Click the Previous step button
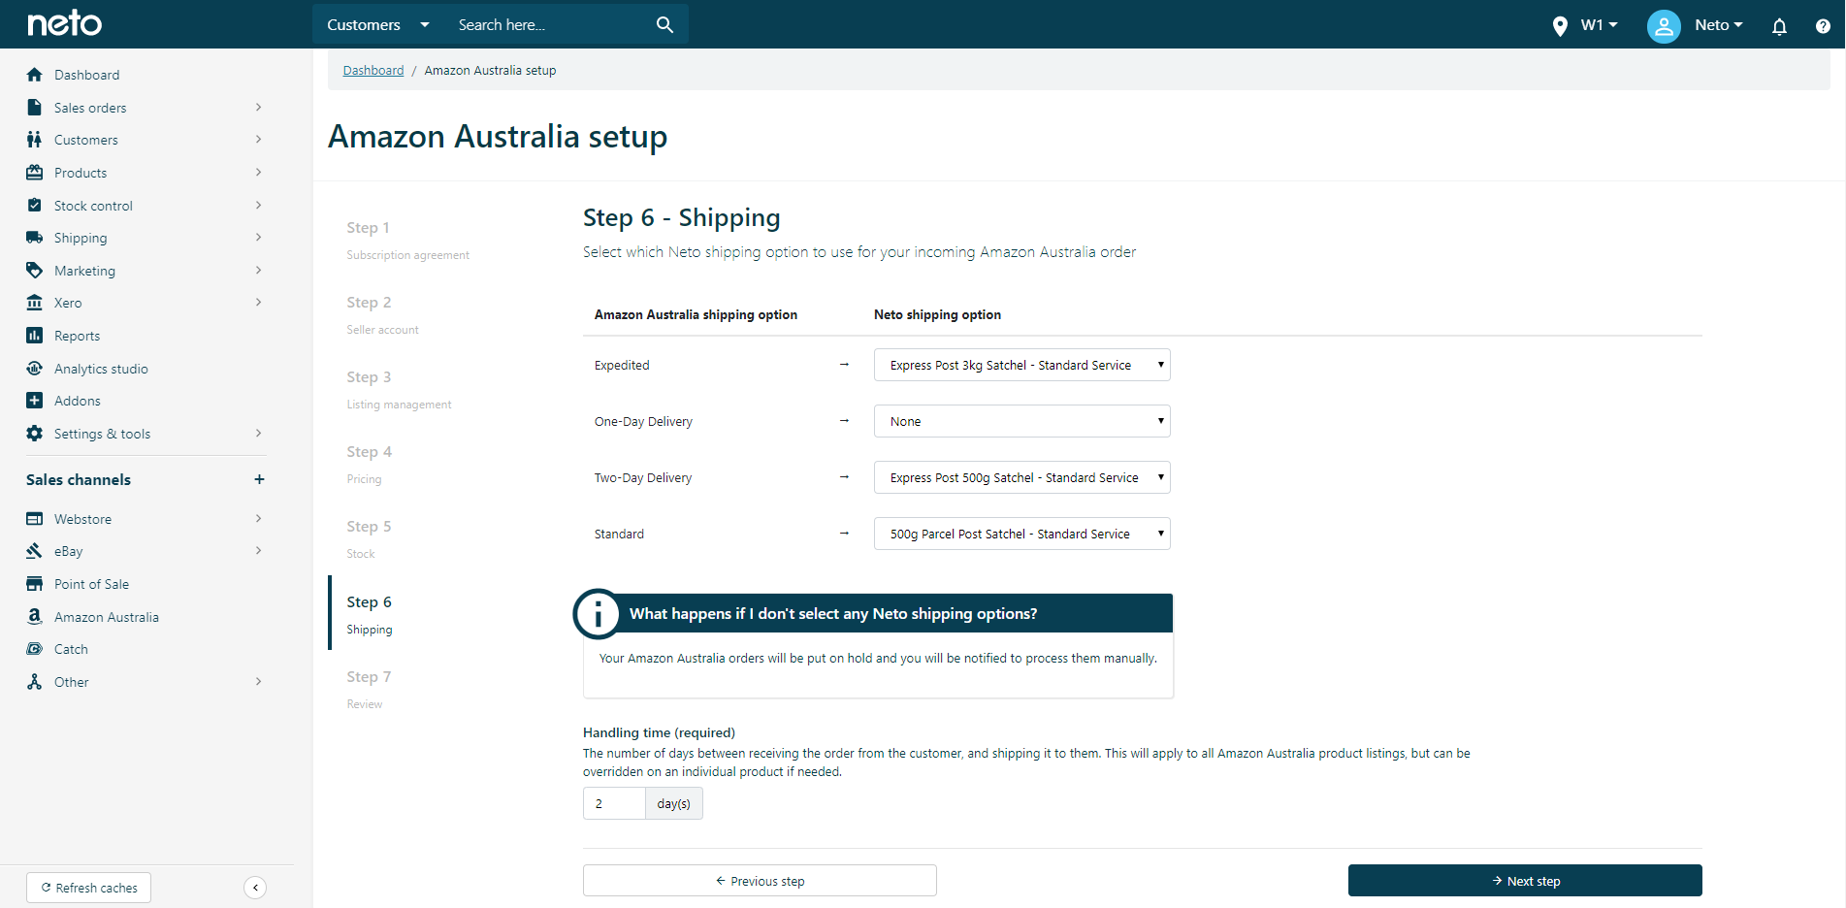 [760, 881]
